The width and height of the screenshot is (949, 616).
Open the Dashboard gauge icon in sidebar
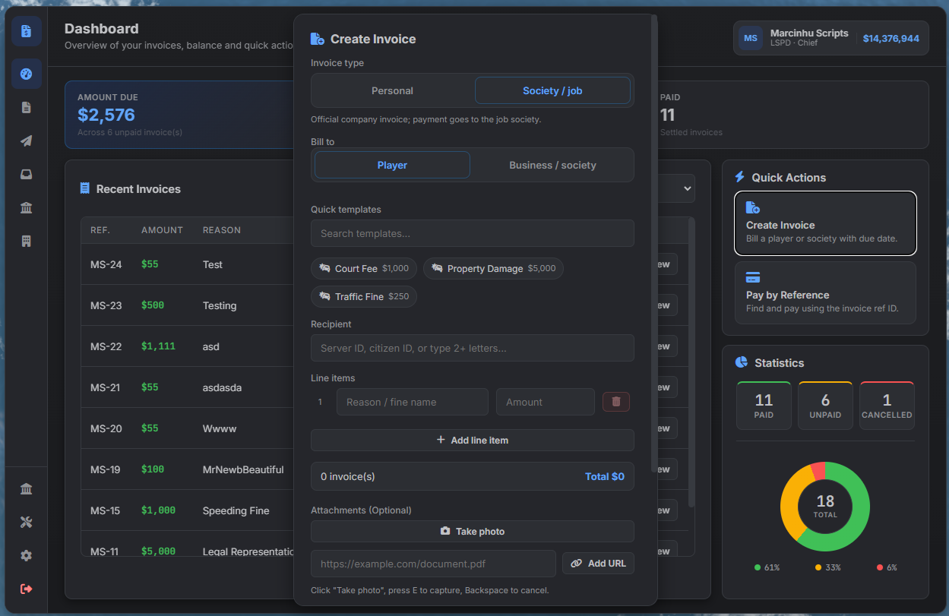pos(27,74)
